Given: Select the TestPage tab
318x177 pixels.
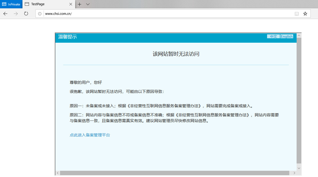Looking at the screenshot, I should (x=44, y=4).
